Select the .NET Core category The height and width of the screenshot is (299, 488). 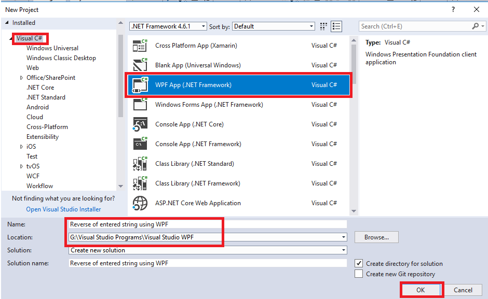(40, 88)
